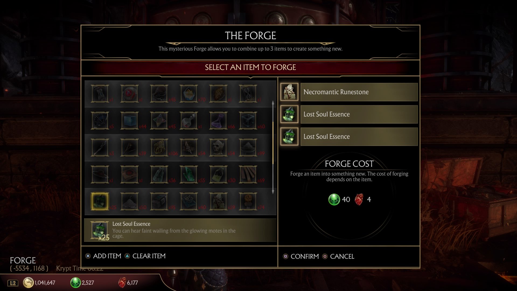Screen dimensions: 517x291
Task: Click Add Item prompt
Action: 103,256
